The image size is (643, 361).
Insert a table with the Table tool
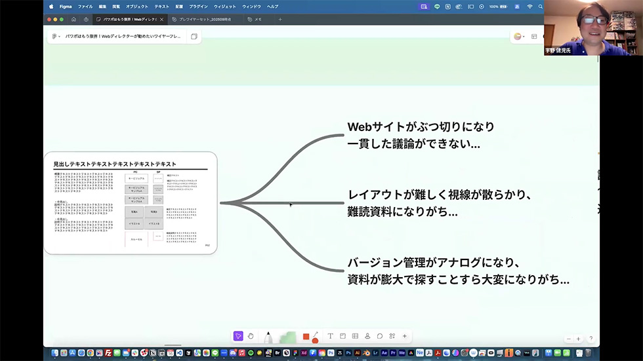pyautogui.click(x=355, y=336)
